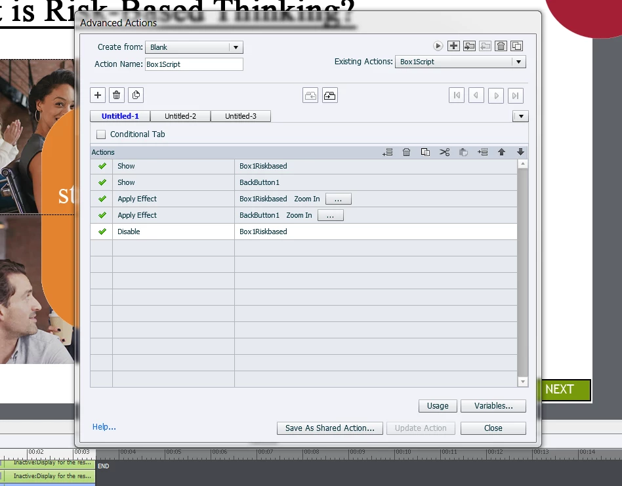
Task: Open the Create from Blank dropdown
Action: [x=194, y=47]
